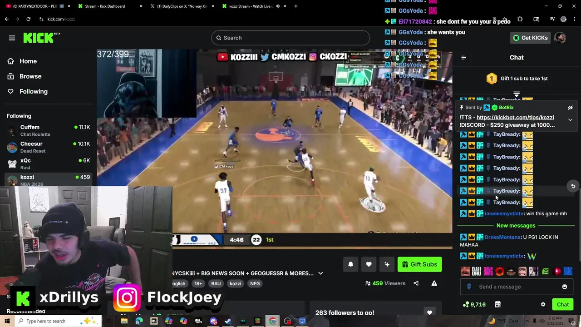Viewport: 581px width, 327px height.
Task: Resume chat scrolling with arrow button
Action: tap(573, 186)
